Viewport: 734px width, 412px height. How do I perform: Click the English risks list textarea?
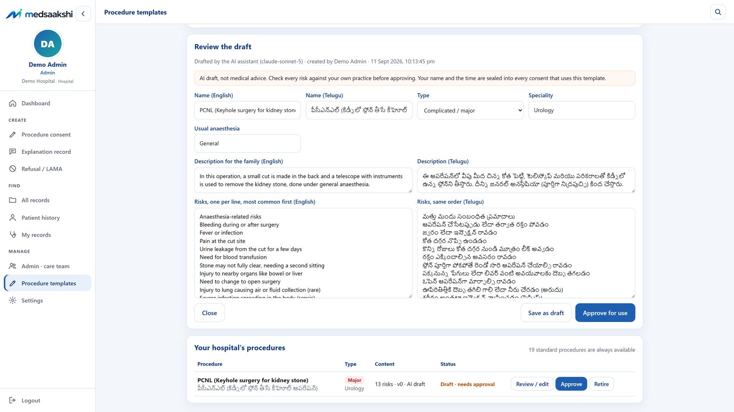pyautogui.click(x=303, y=253)
